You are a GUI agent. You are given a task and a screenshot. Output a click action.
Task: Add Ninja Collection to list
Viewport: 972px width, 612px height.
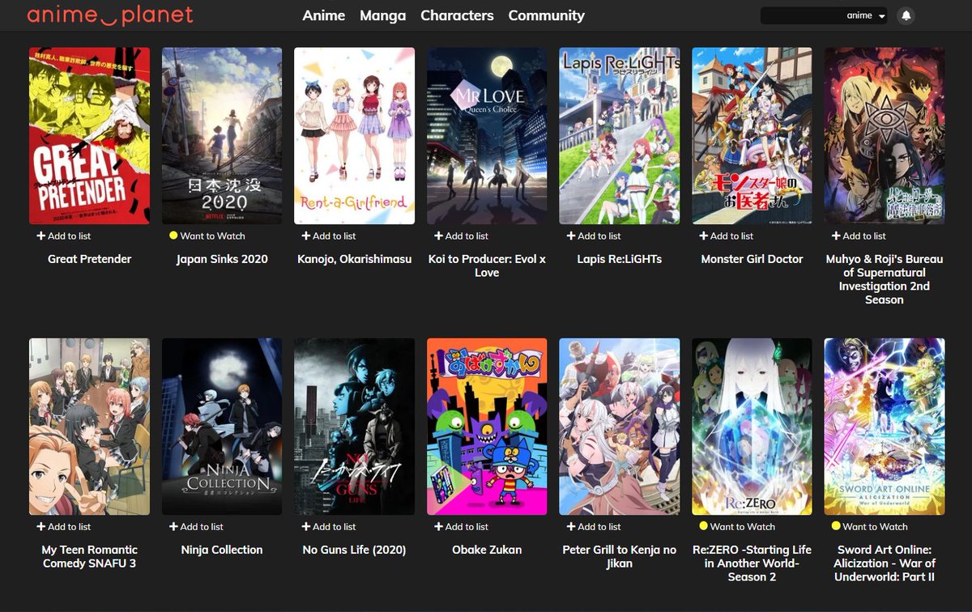tap(196, 526)
